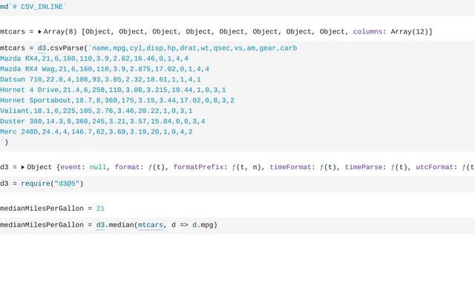Image resolution: width=475 pixels, height=297 pixels.
Task: Click the medianMilesPerGallon output value 21
Action: point(100,209)
